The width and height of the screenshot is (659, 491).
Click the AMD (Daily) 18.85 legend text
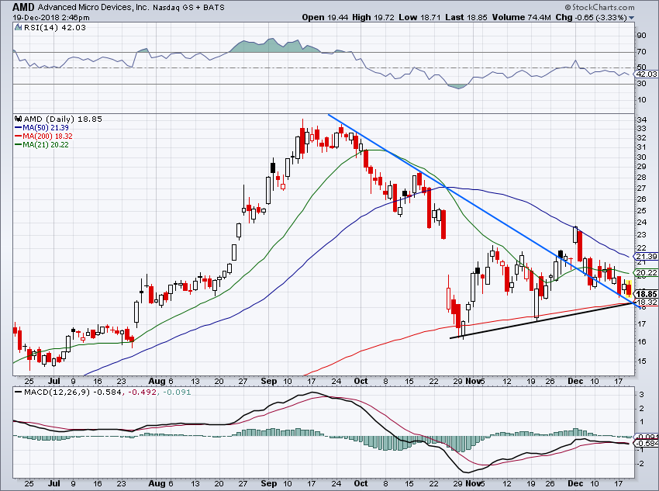tap(63, 119)
